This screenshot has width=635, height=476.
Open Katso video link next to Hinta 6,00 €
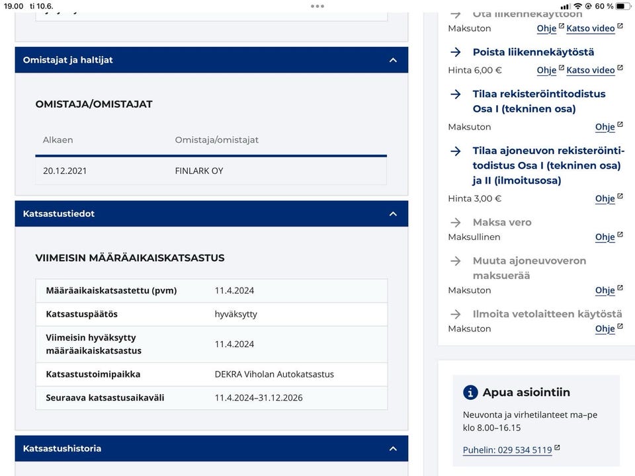pos(591,70)
